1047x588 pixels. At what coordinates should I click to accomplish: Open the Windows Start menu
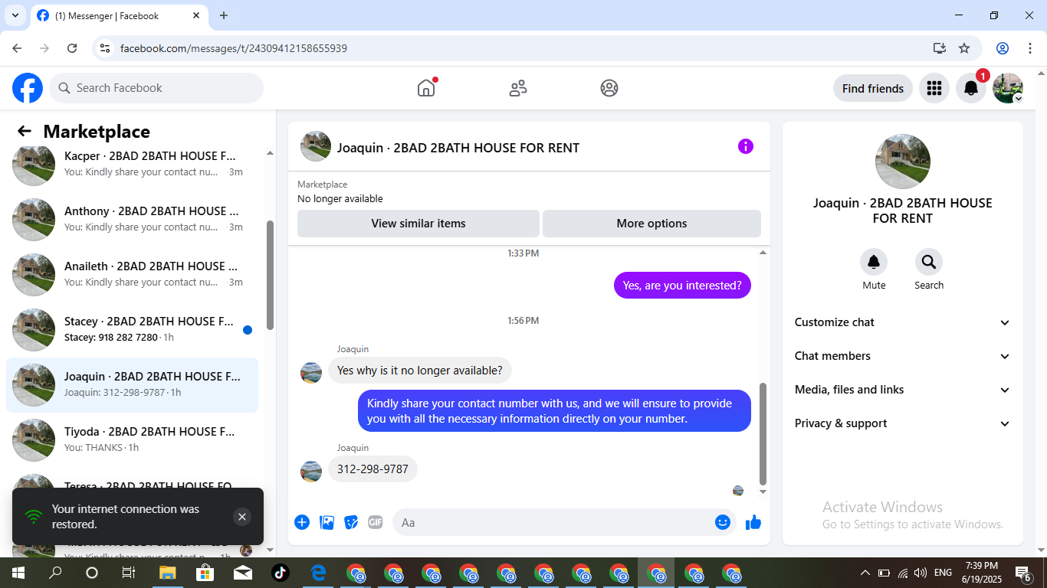tap(18, 573)
